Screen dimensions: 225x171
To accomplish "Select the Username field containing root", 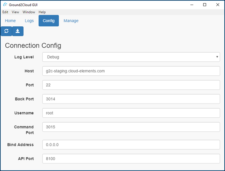I will click(x=131, y=113).
